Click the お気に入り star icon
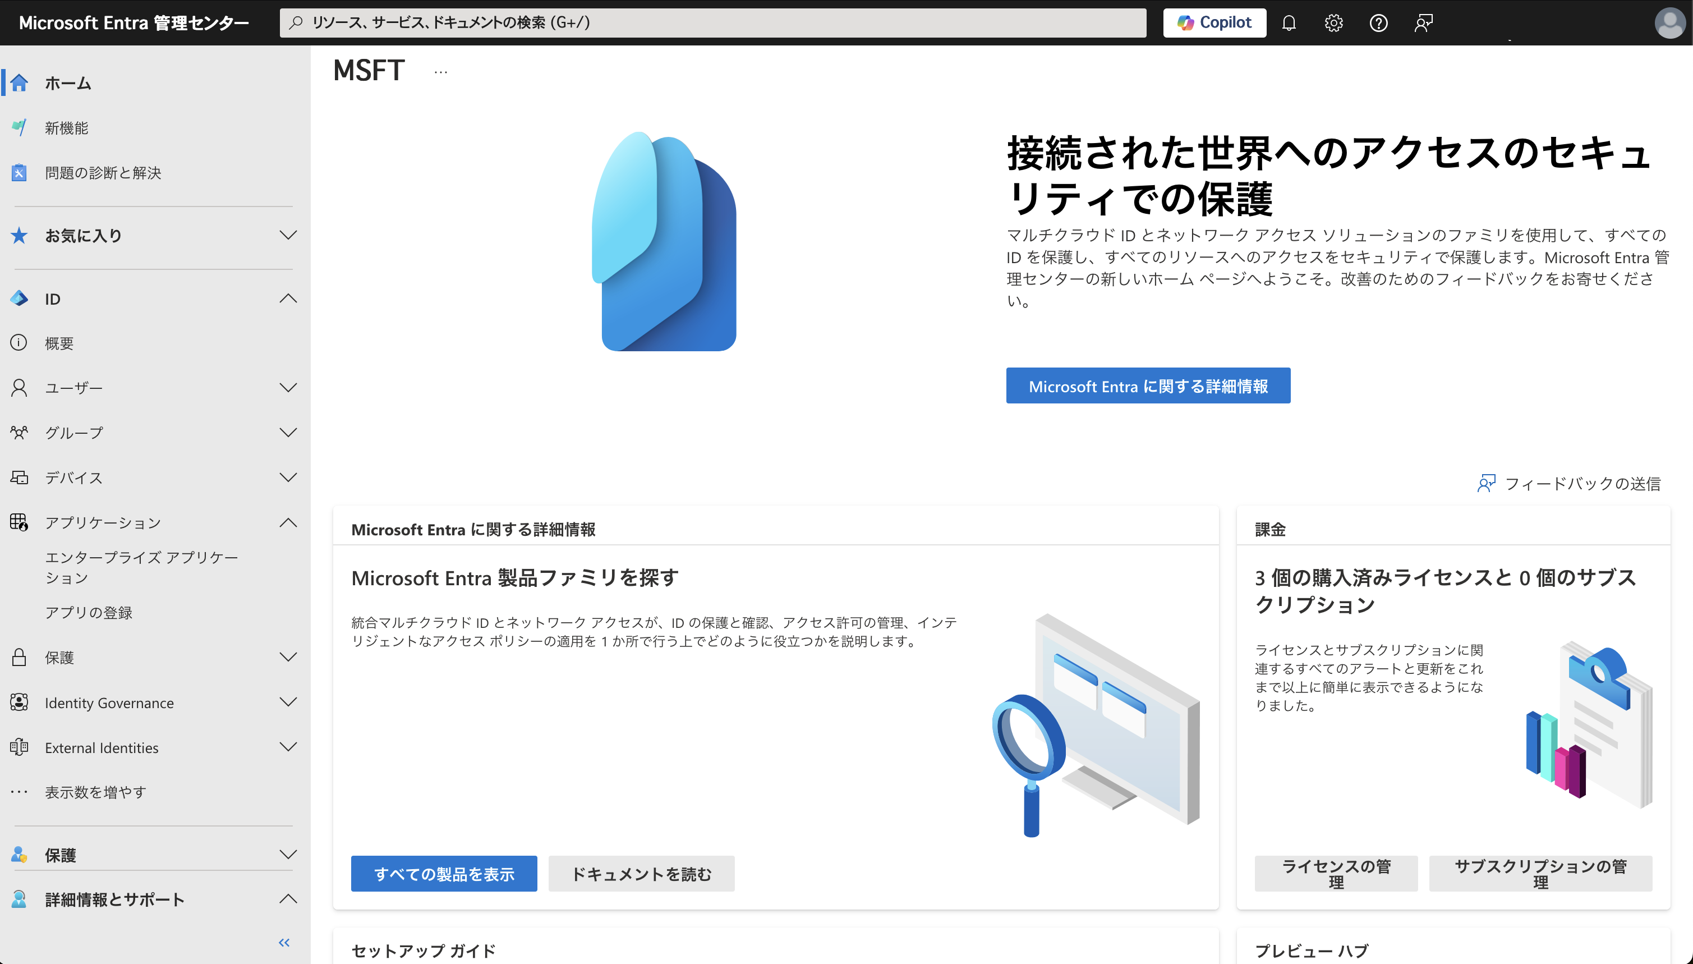 [19, 235]
